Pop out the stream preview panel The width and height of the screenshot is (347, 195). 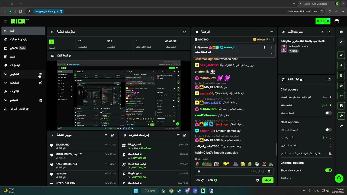click(x=185, y=56)
